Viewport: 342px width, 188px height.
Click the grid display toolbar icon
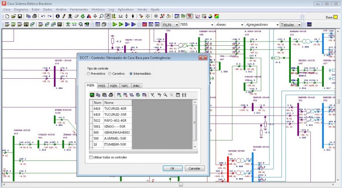(156, 16)
